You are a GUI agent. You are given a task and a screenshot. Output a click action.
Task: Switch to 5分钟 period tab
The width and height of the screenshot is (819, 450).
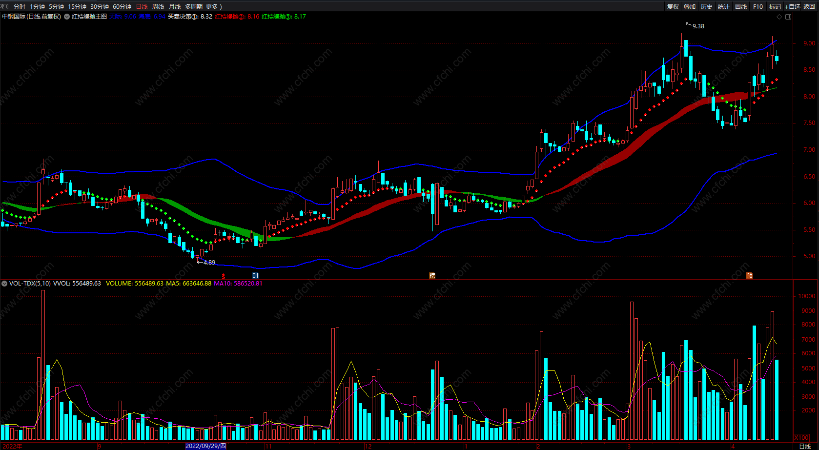[56, 6]
